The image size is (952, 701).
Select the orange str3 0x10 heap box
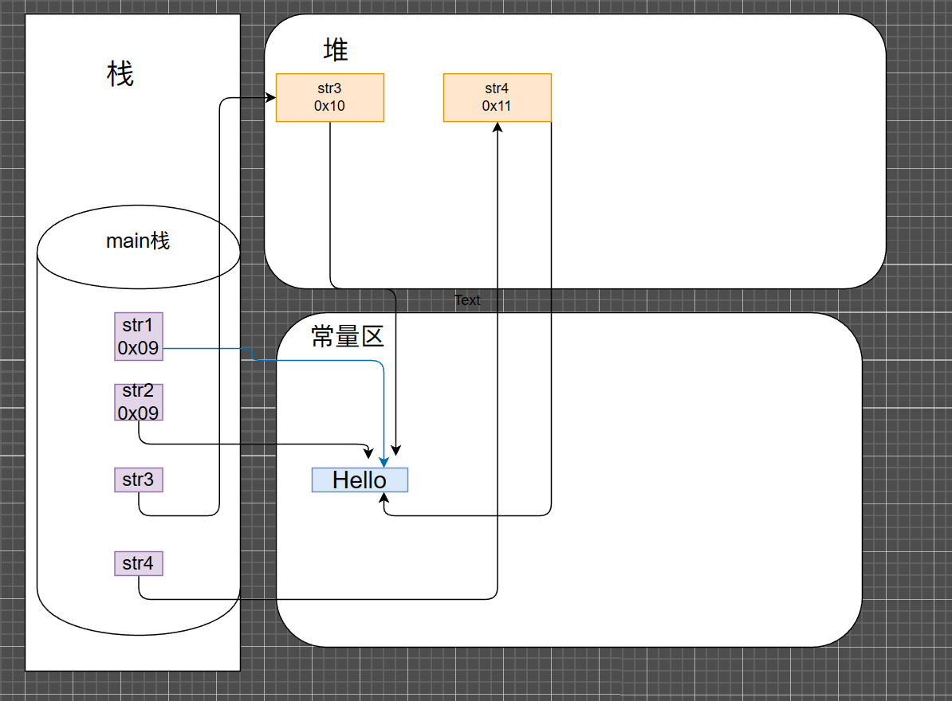point(329,97)
